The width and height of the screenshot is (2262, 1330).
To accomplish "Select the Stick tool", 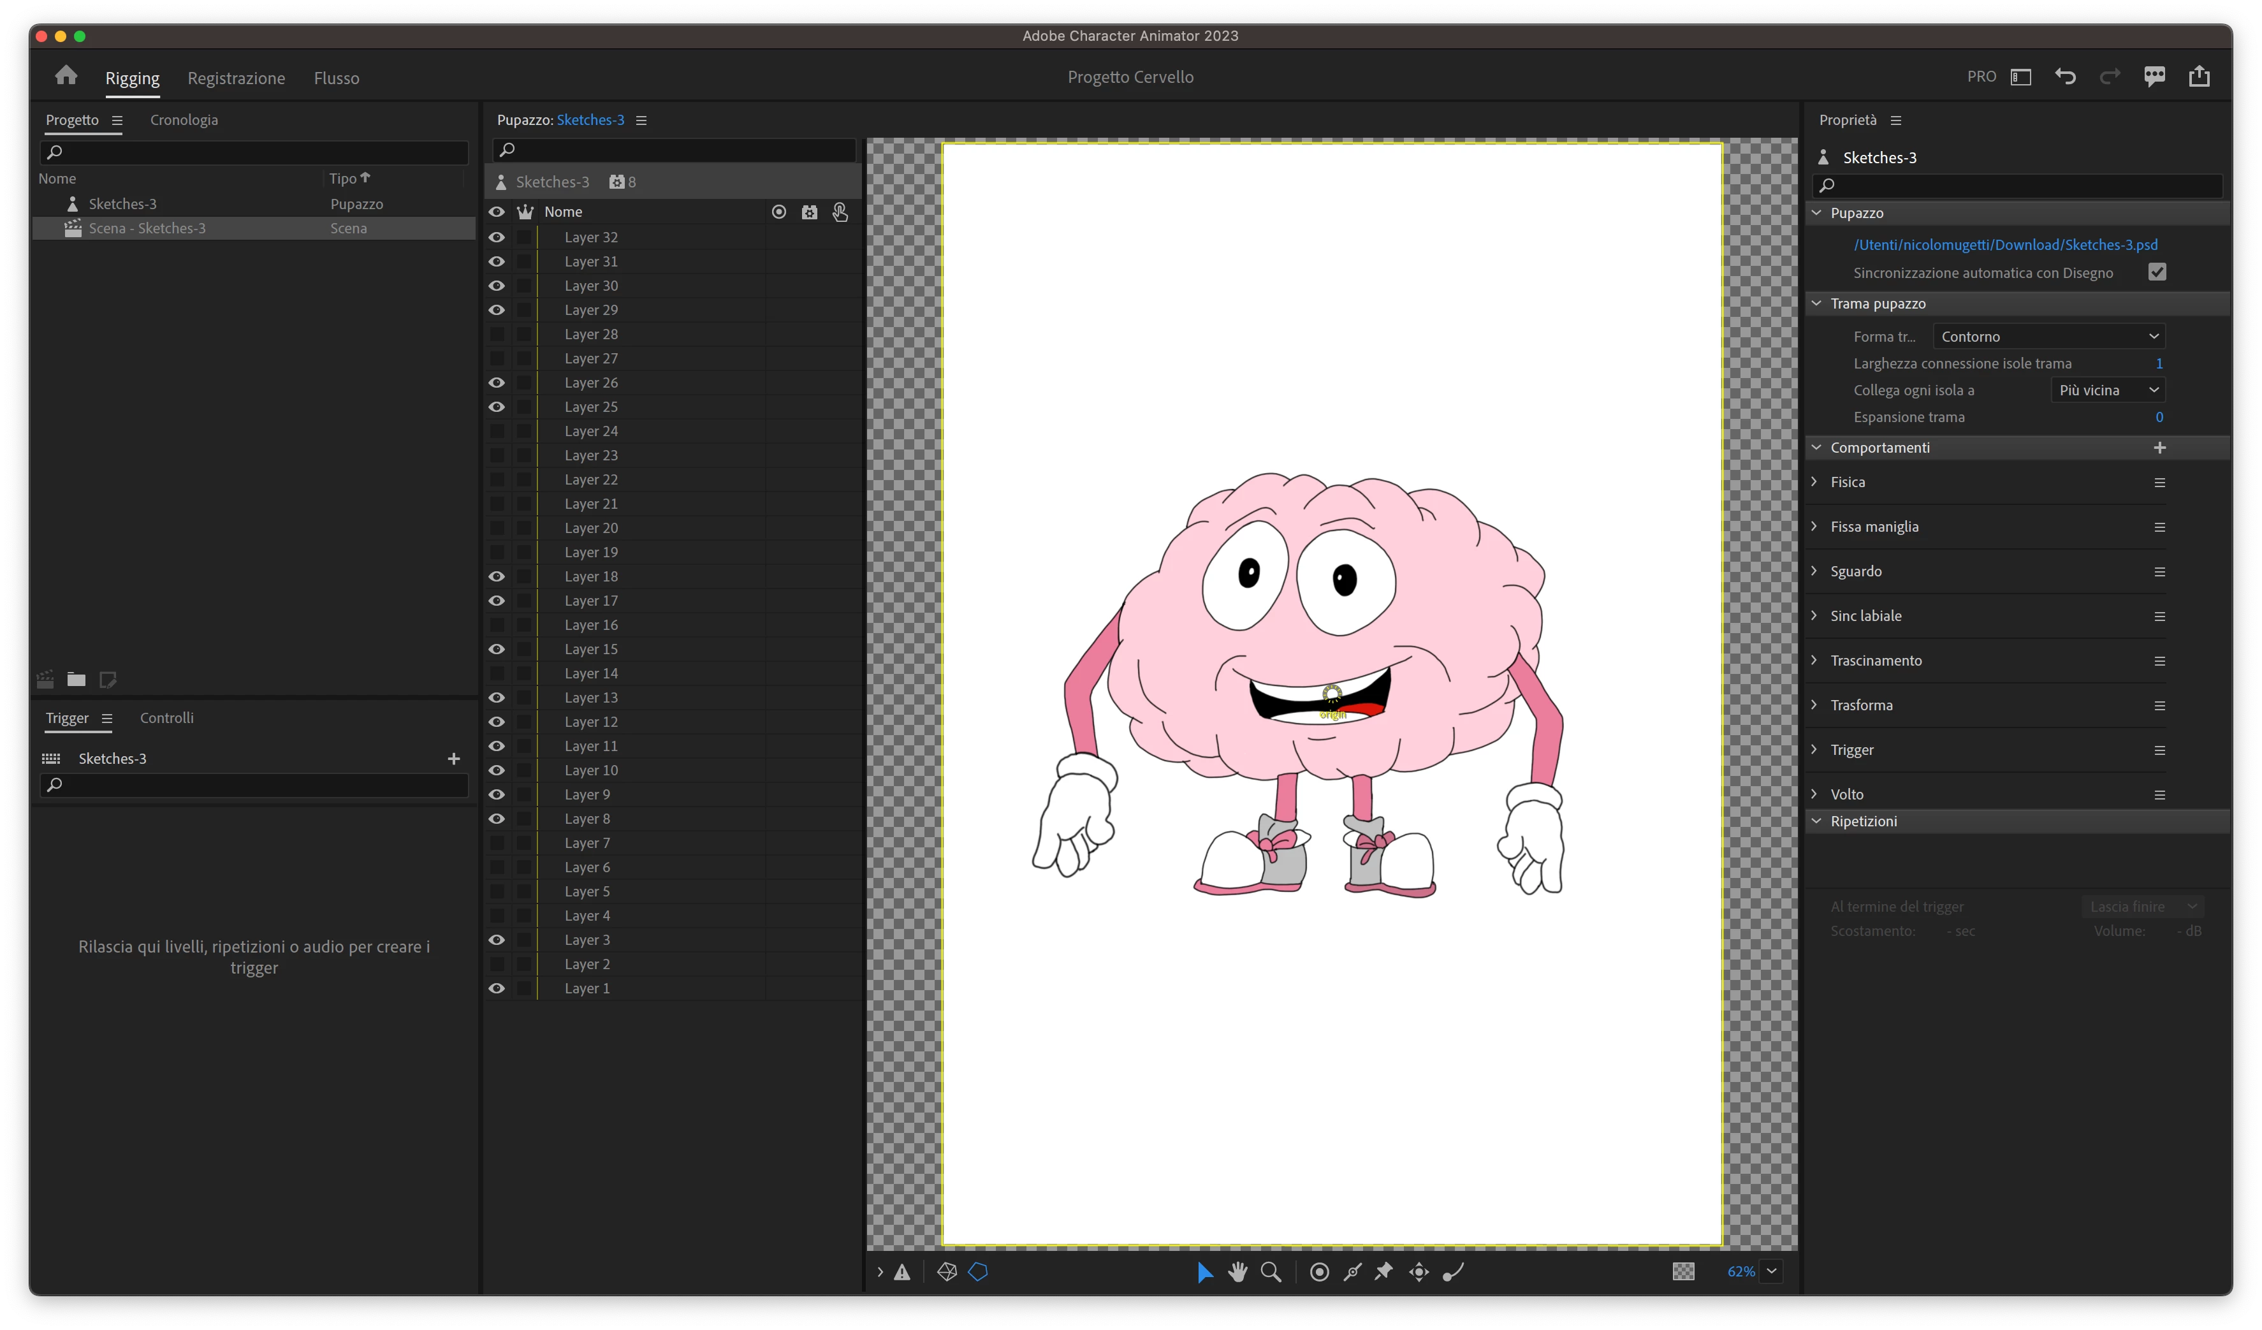I will 1352,1272.
